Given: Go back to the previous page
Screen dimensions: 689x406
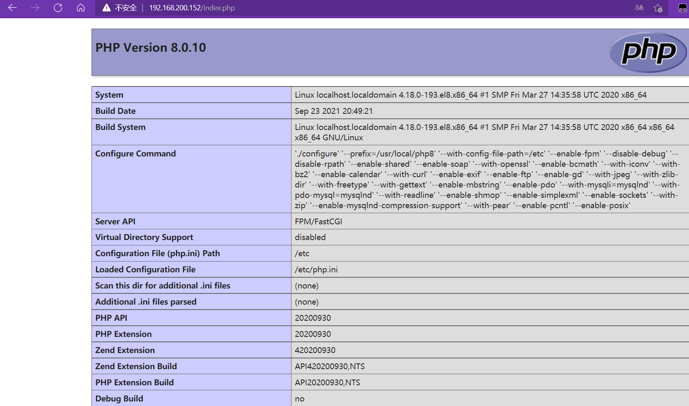Looking at the screenshot, I should 12,8.
